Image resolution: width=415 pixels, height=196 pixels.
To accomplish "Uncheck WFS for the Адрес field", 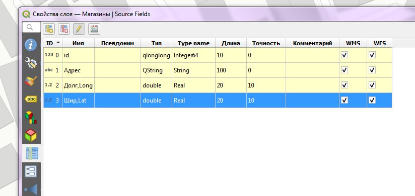I will pos(372,70).
